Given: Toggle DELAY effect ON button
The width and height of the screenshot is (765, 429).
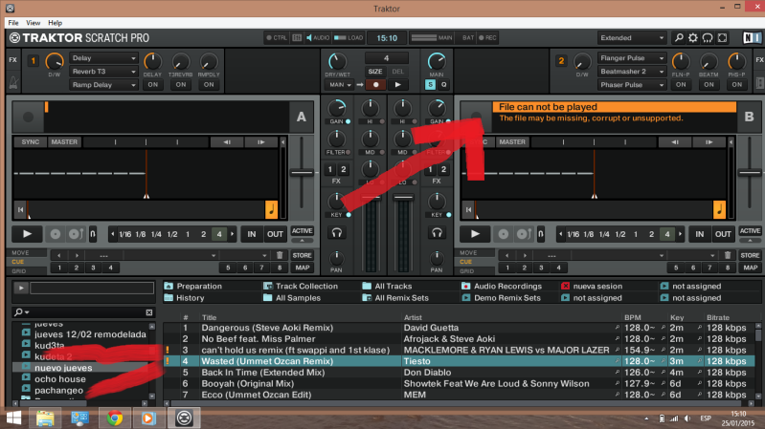Looking at the screenshot, I should 152,85.
